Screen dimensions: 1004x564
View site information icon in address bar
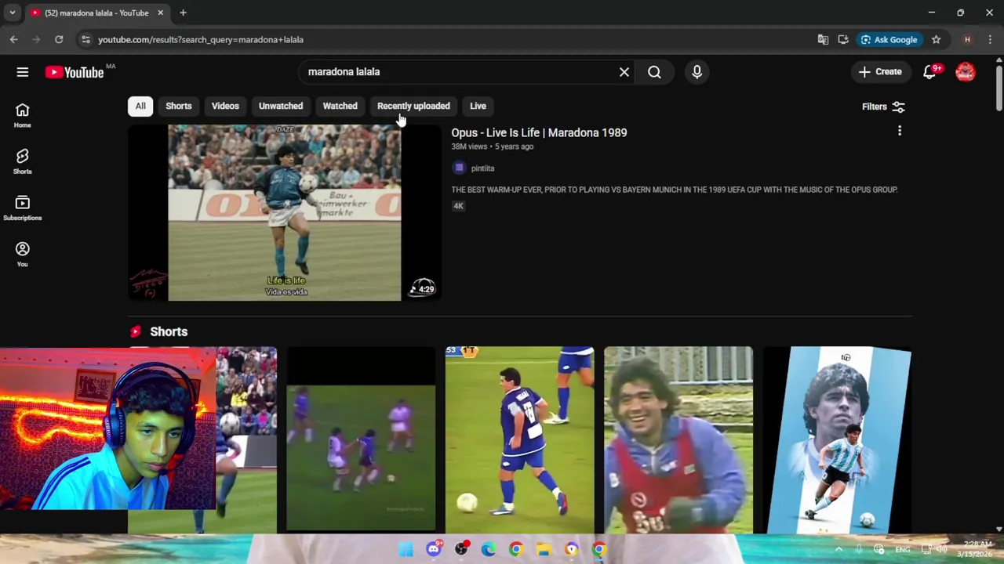pyautogui.click(x=85, y=39)
